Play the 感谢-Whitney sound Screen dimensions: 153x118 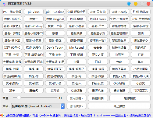click(34, 26)
